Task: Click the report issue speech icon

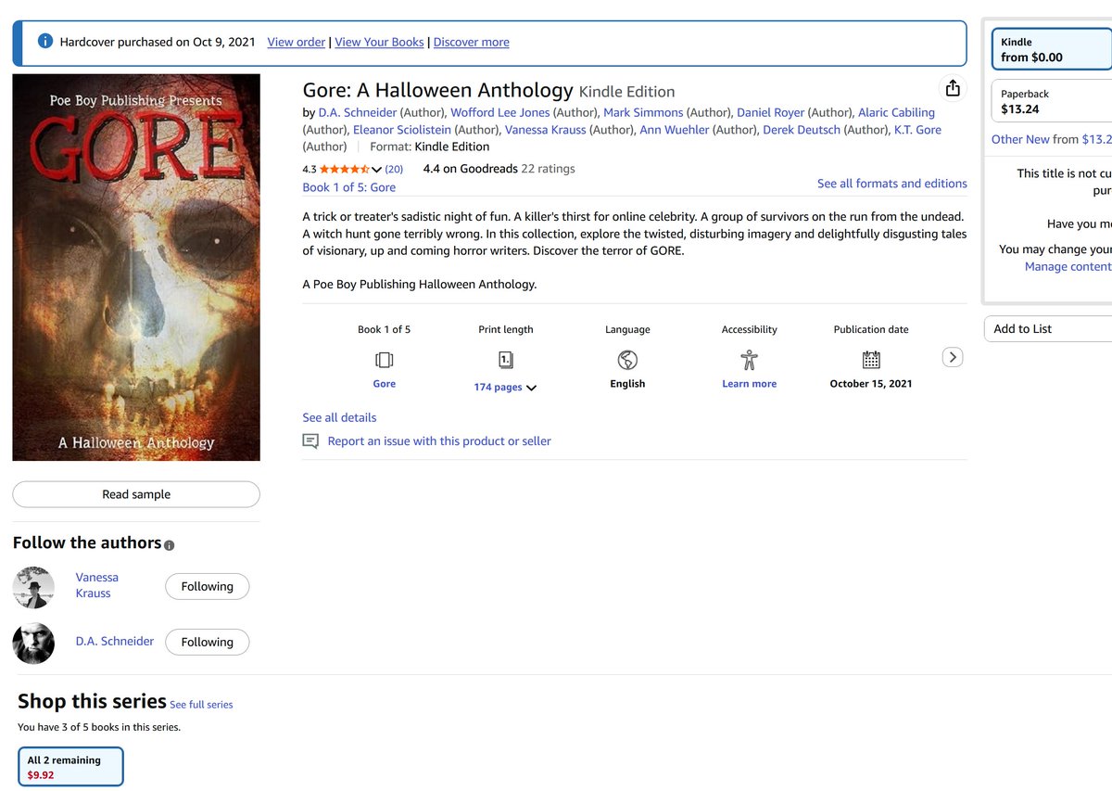Action: [310, 441]
